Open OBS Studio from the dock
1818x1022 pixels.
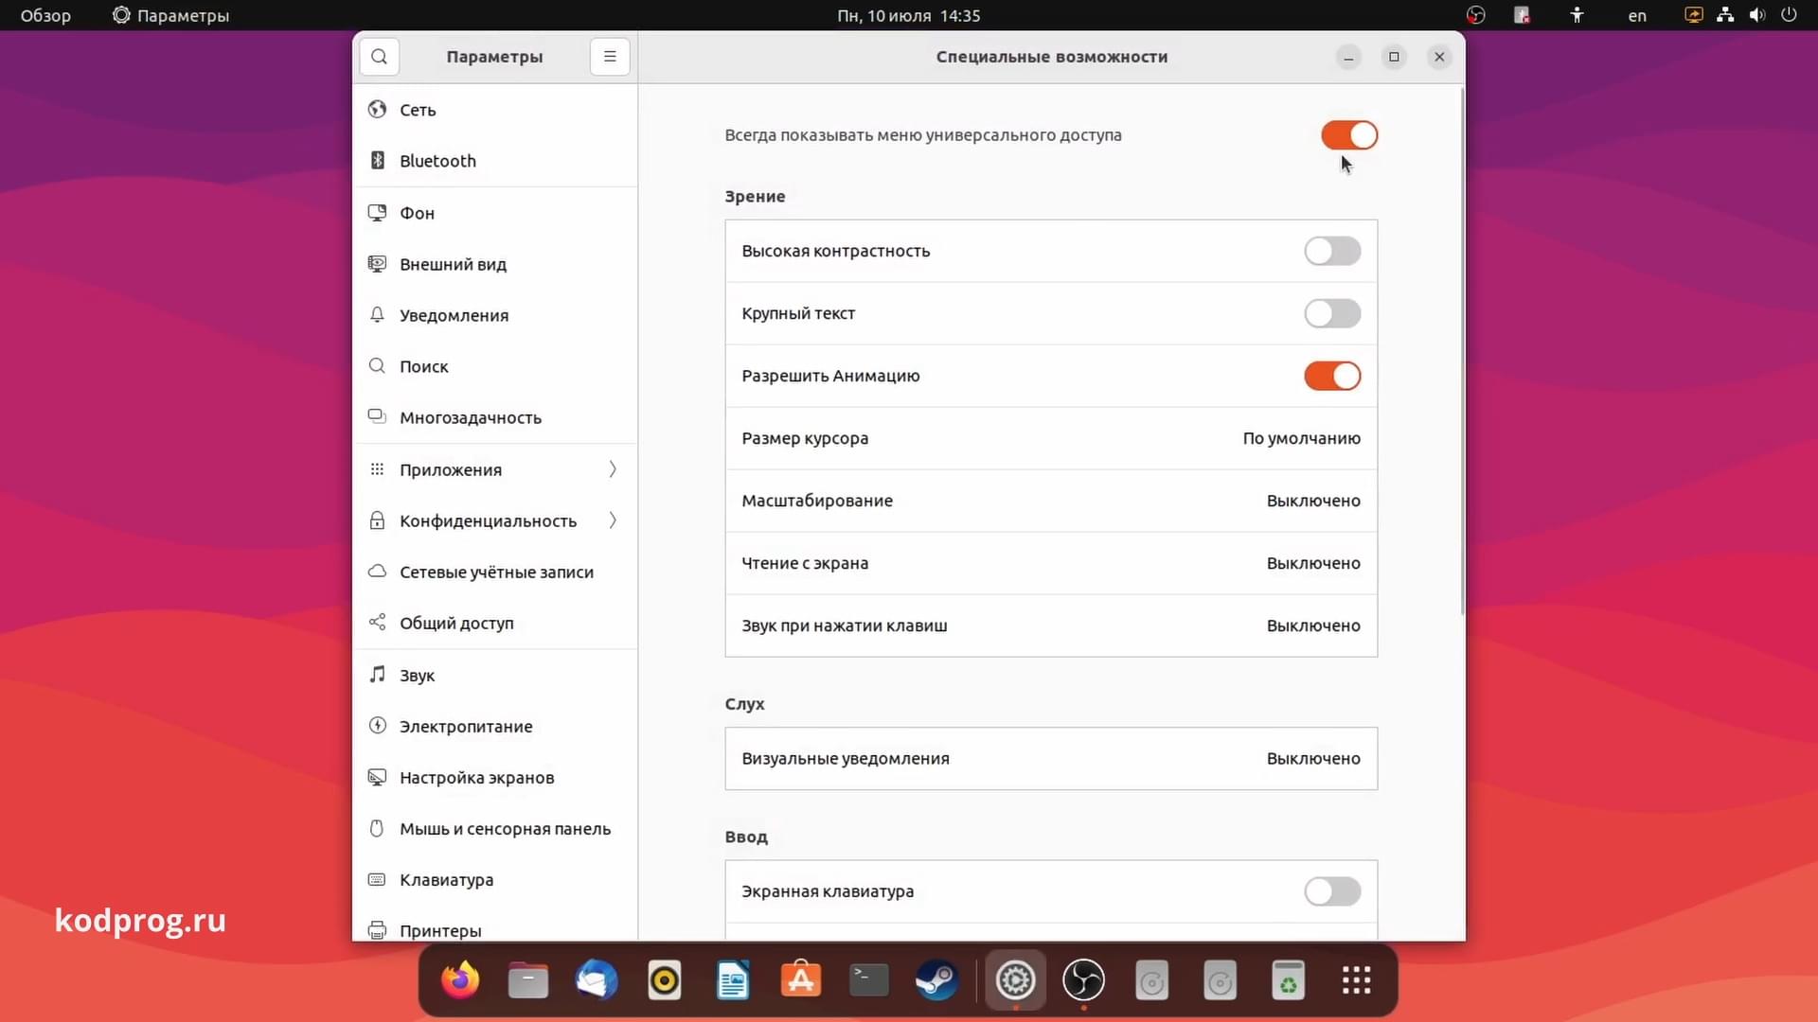pyautogui.click(x=1083, y=980)
